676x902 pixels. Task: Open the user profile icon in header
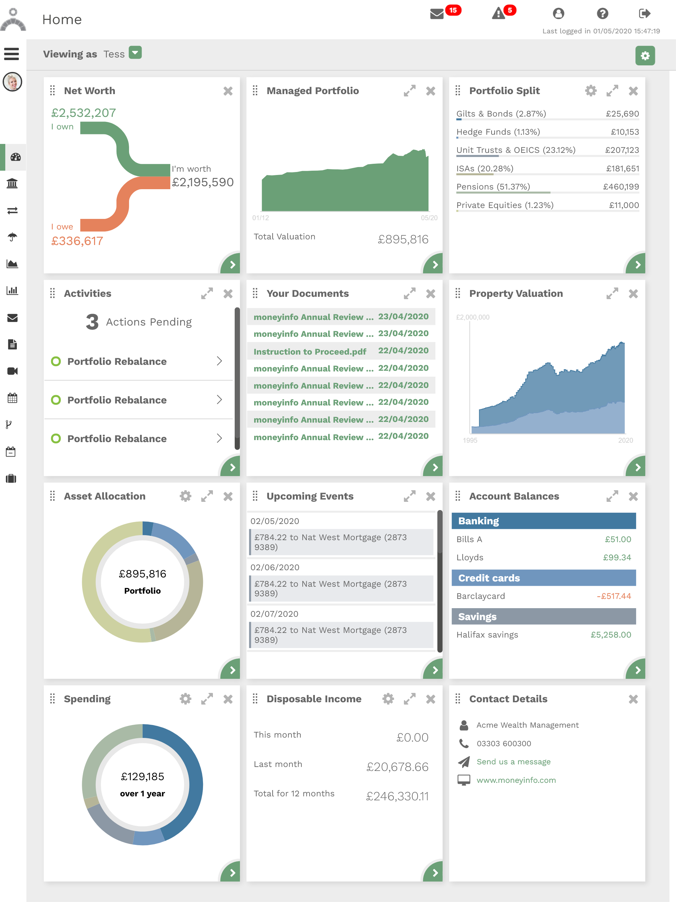click(558, 14)
